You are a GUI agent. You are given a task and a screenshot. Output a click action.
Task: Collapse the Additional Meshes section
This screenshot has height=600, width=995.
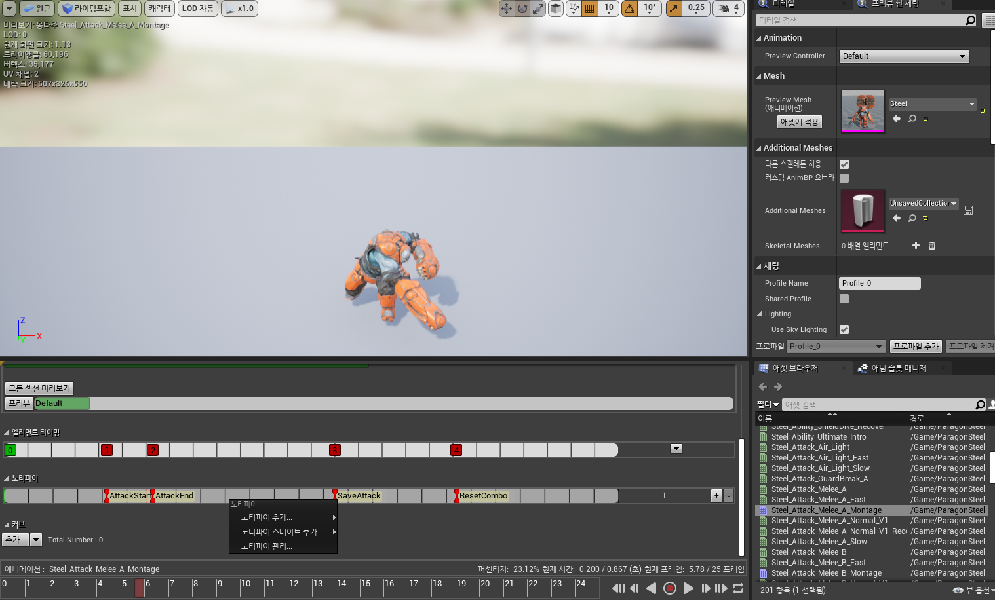759,148
